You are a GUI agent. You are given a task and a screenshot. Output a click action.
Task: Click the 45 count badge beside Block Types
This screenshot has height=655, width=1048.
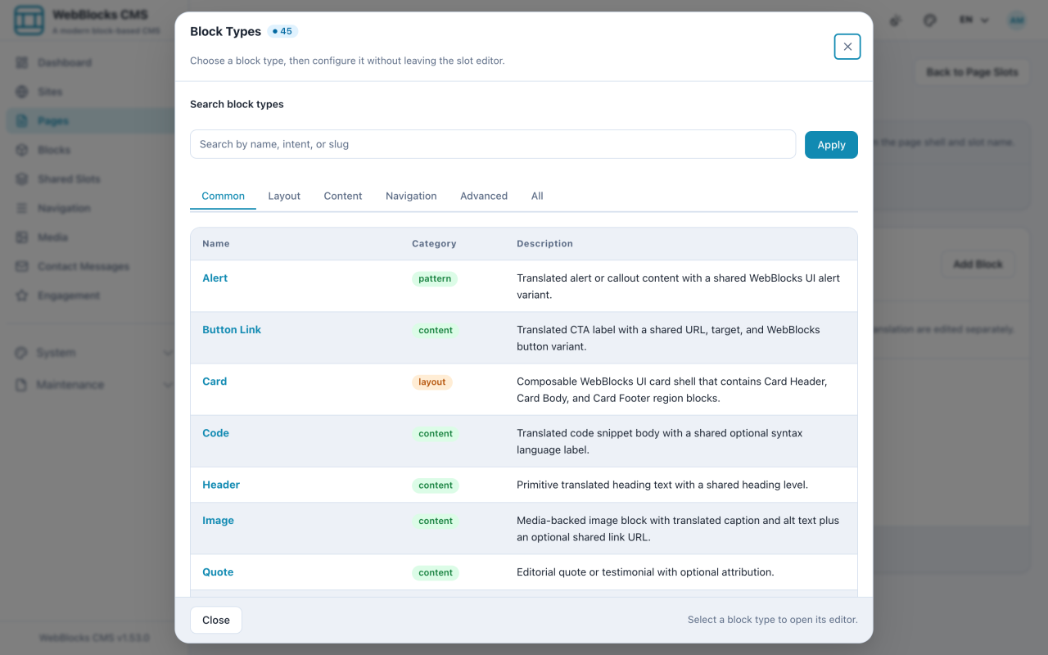tap(282, 31)
